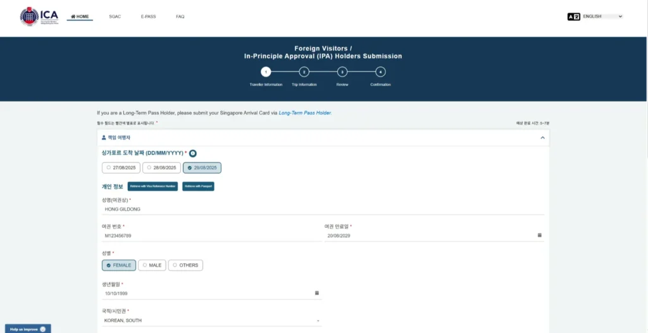
Task: Open the date of birth calendar icon
Action: click(x=316, y=293)
